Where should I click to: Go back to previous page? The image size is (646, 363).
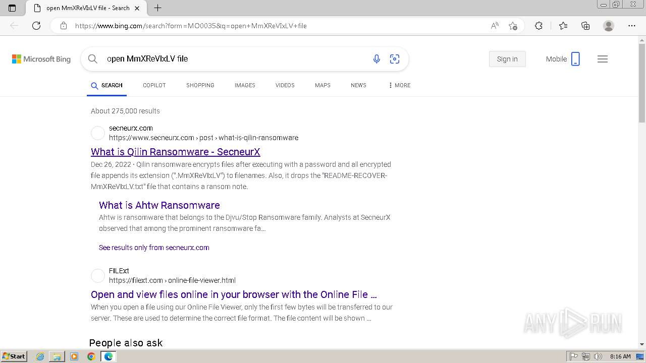coord(14,26)
